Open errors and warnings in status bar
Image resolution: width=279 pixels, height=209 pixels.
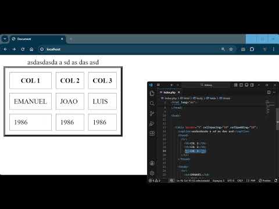tap(155, 181)
